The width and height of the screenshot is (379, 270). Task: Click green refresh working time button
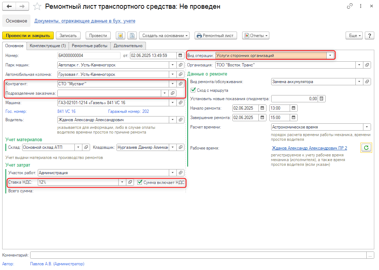[366, 148]
